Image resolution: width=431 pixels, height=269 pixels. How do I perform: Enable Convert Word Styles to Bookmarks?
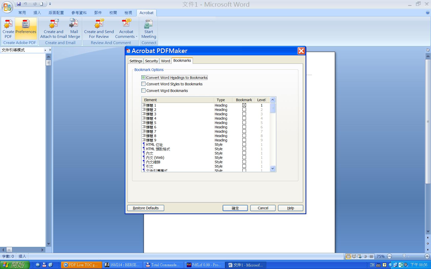[143, 84]
